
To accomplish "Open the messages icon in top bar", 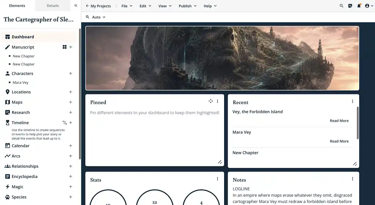I will [x=350, y=6].
